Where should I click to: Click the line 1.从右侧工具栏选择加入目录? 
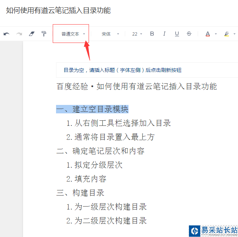[119, 123]
